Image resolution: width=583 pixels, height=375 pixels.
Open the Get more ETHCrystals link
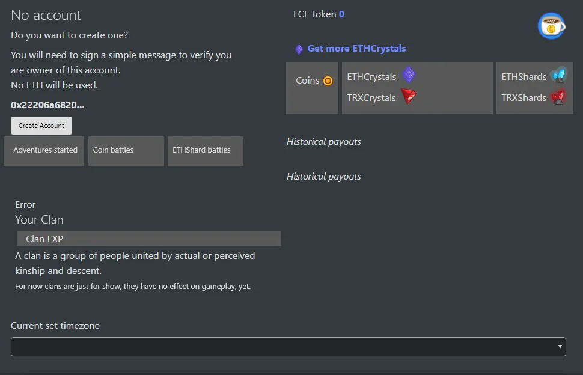pos(356,49)
